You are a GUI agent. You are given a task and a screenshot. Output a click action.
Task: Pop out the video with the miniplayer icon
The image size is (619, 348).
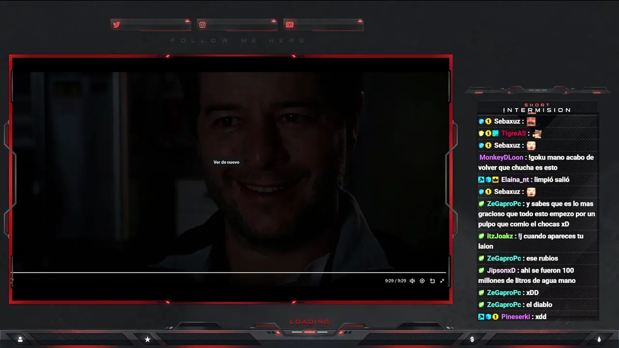432,281
